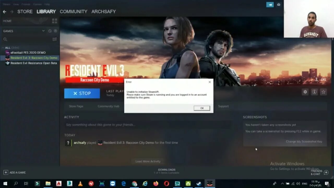
Task: Open the taskbar clock and date
Action: pyautogui.click(x=316, y=184)
